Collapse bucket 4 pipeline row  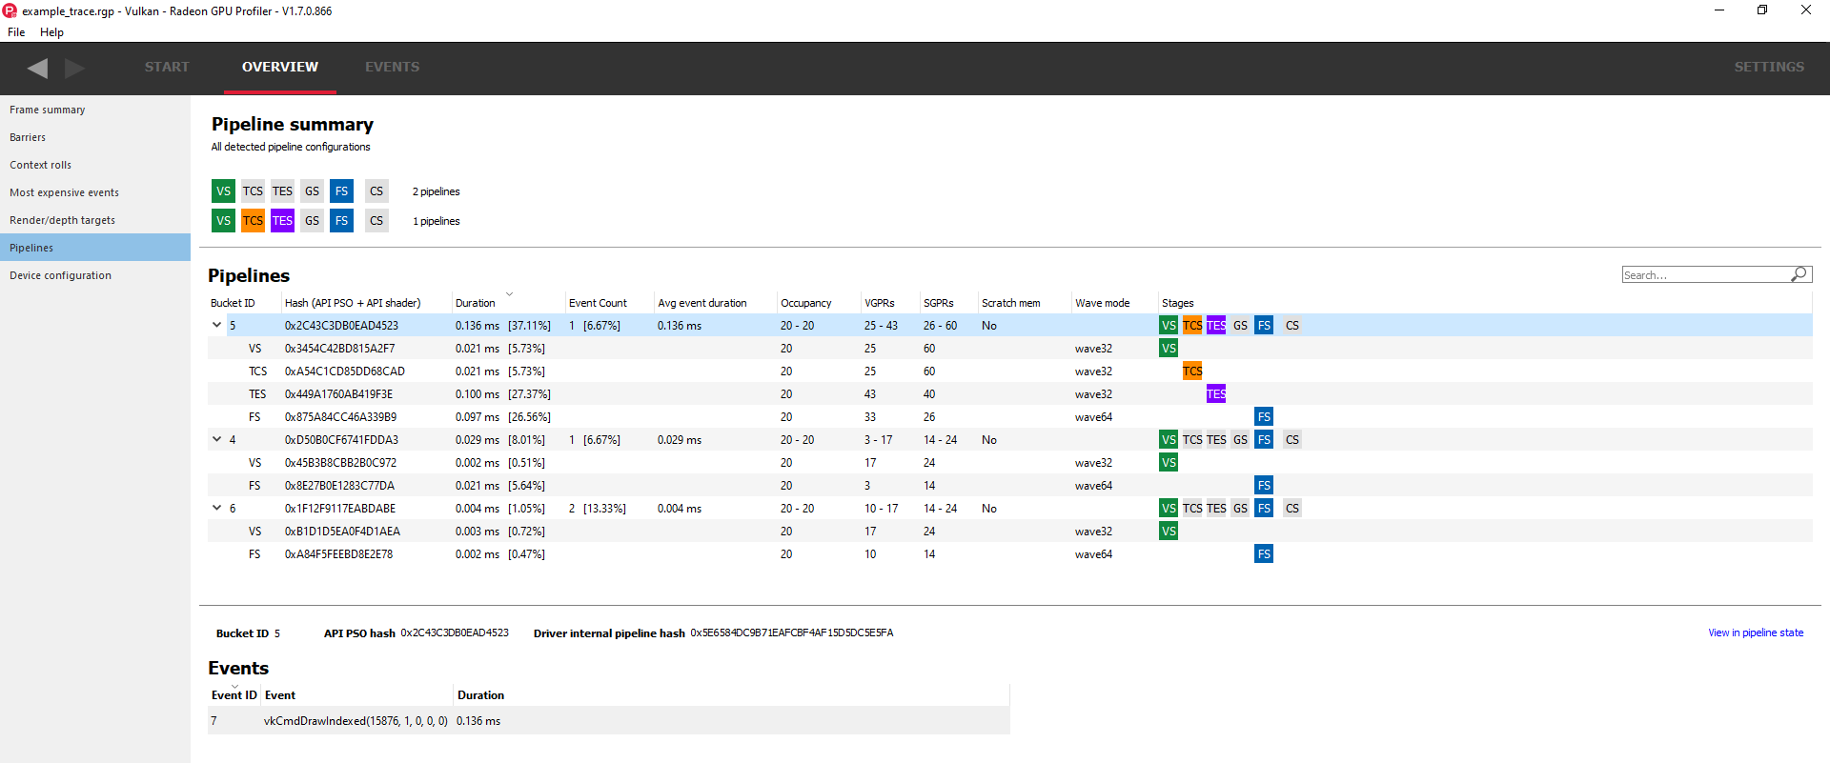(x=217, y=440)
